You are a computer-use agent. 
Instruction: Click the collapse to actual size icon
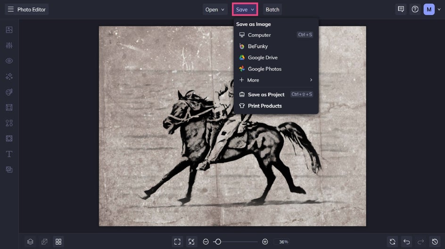191,241
